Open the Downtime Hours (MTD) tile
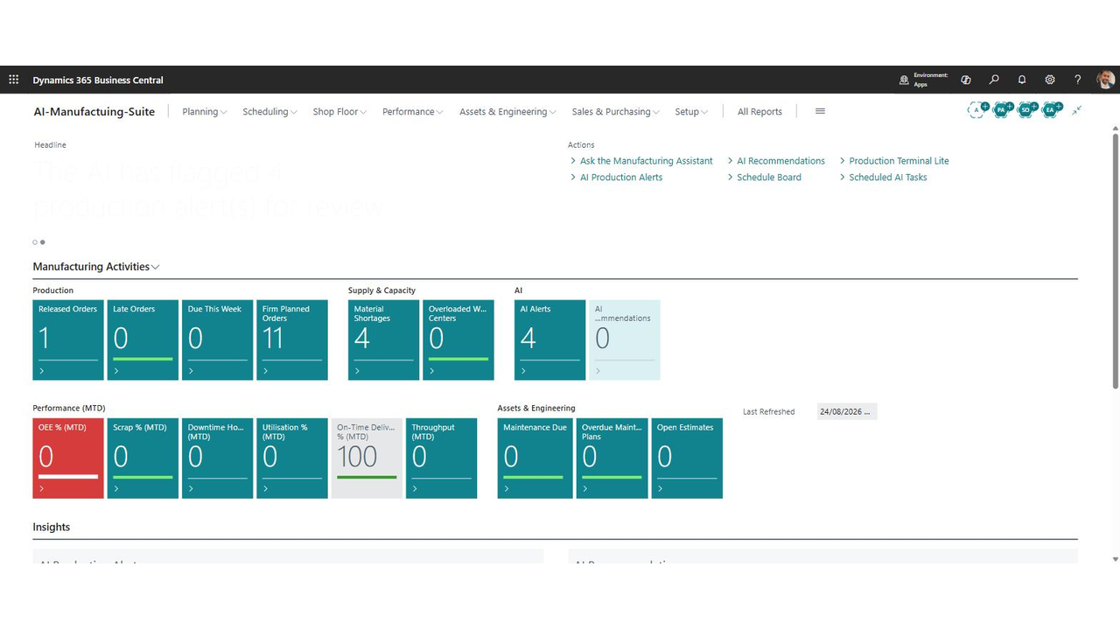 coord(218,458)
